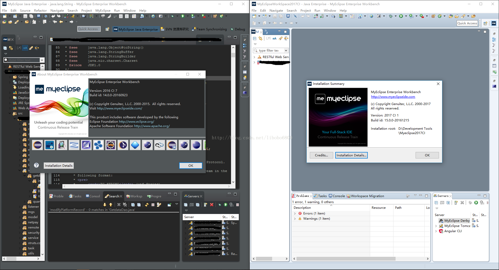Click Debug bug icon in right window toolbar

click(x=391, y=16)
